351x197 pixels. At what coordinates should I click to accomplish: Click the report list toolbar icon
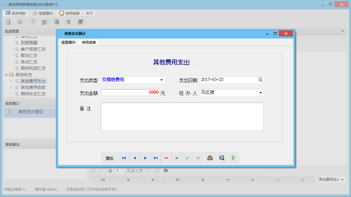(x=20, y=22)
